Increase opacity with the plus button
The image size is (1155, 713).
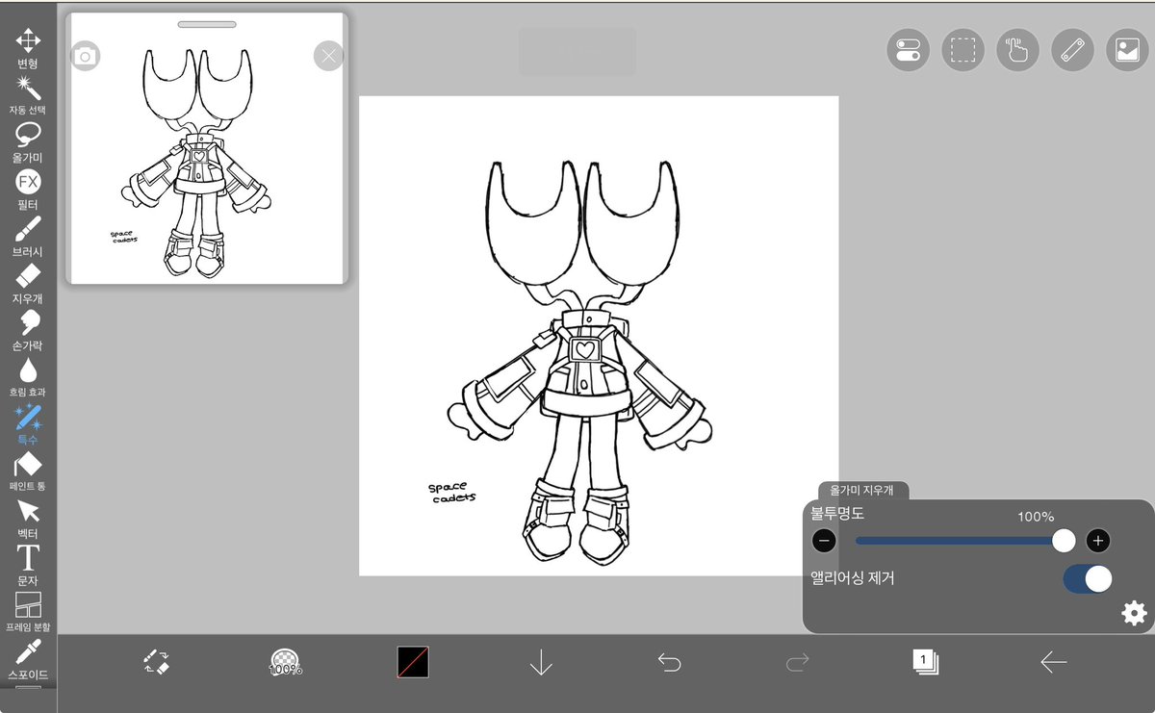[1098, 541]
